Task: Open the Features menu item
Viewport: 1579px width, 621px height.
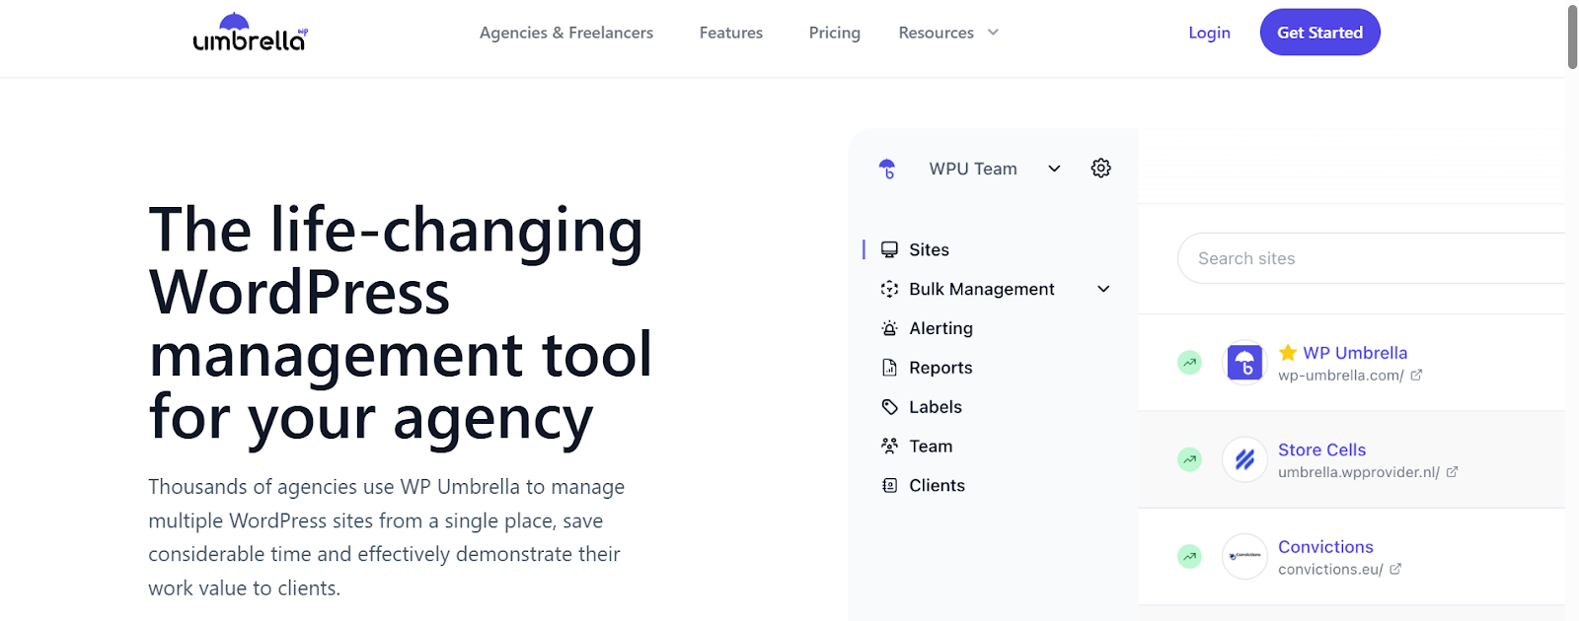Action: point(731,33)
